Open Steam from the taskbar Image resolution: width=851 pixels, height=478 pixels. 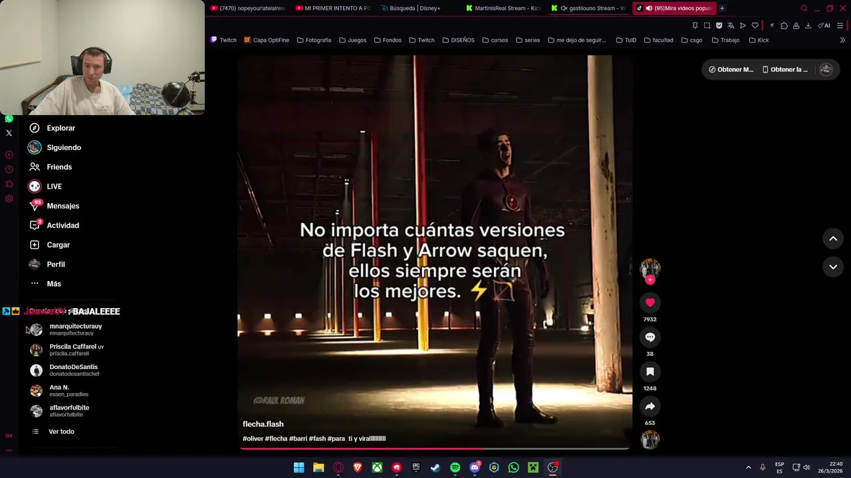pos(435,467)
